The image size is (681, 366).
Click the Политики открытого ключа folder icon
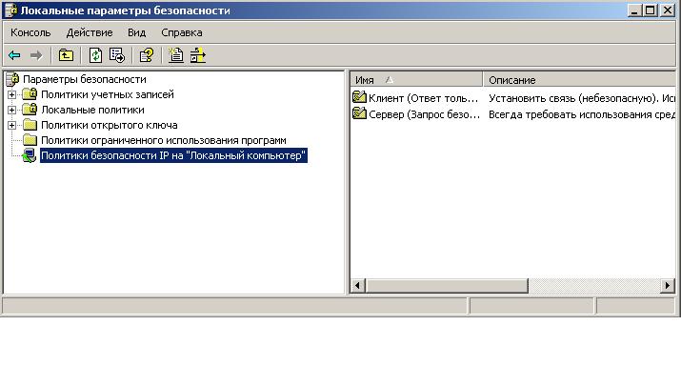(30, 125)
